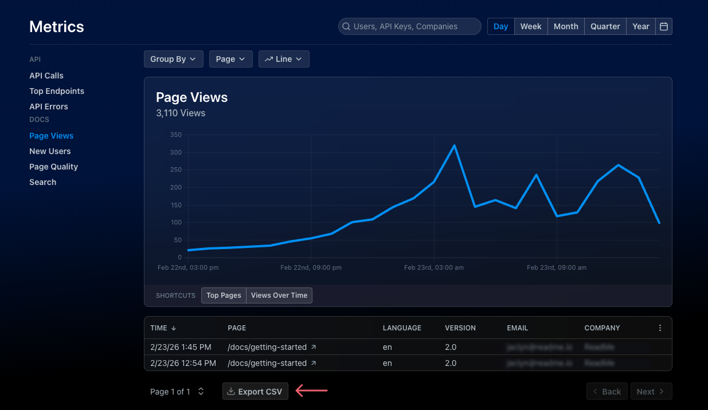
Task: Open Page Quality metrics
Action: click(53, 167)
